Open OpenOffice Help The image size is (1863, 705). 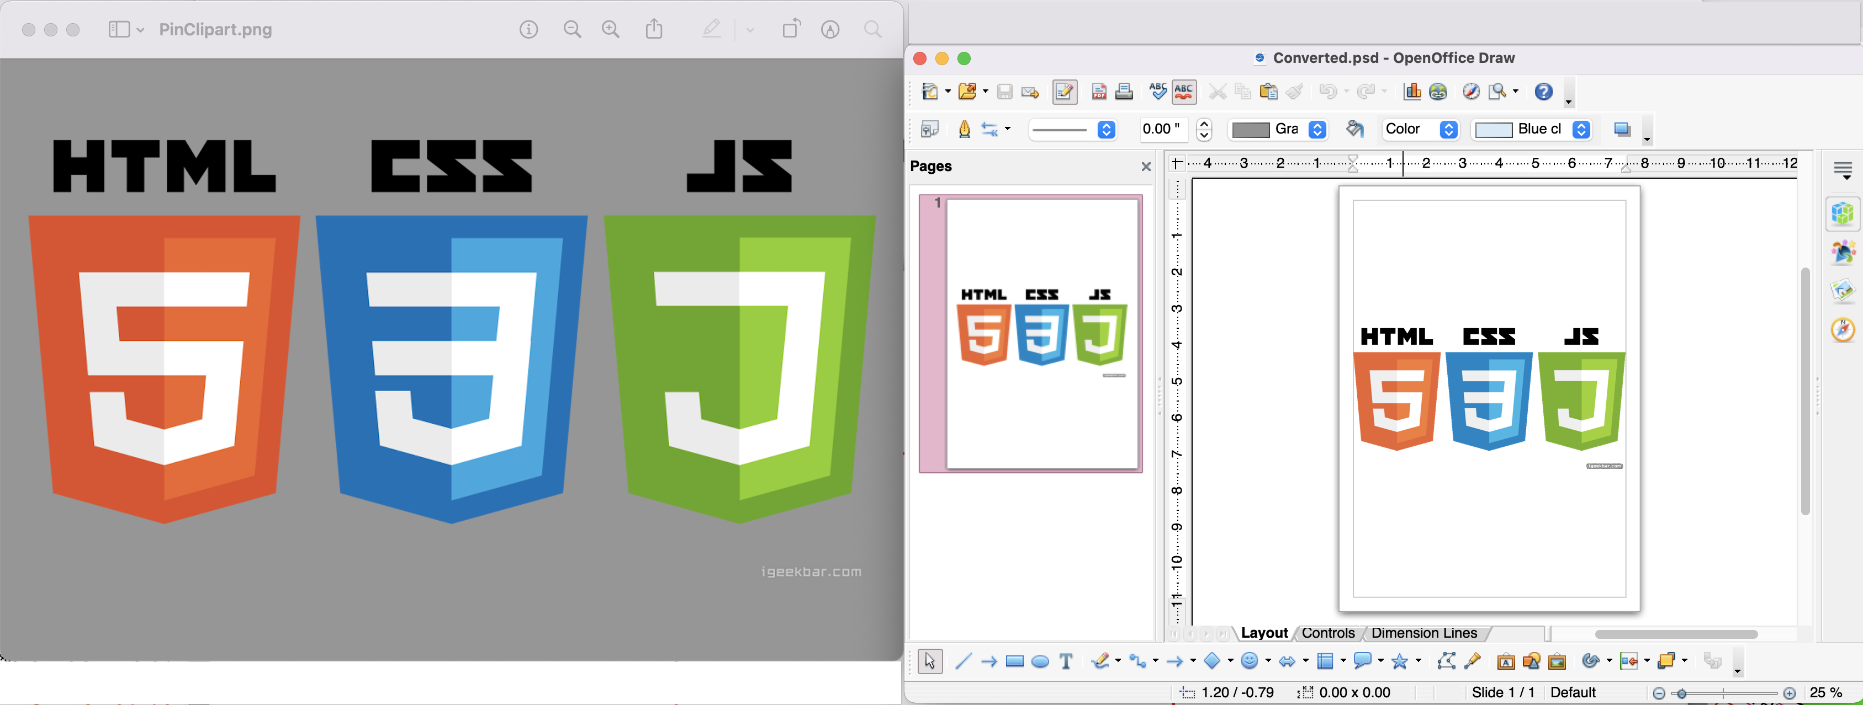pyautogui.click(x=1543, y=92)
